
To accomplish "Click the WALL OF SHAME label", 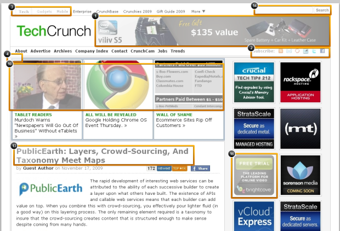I will (x=174, y=115).
